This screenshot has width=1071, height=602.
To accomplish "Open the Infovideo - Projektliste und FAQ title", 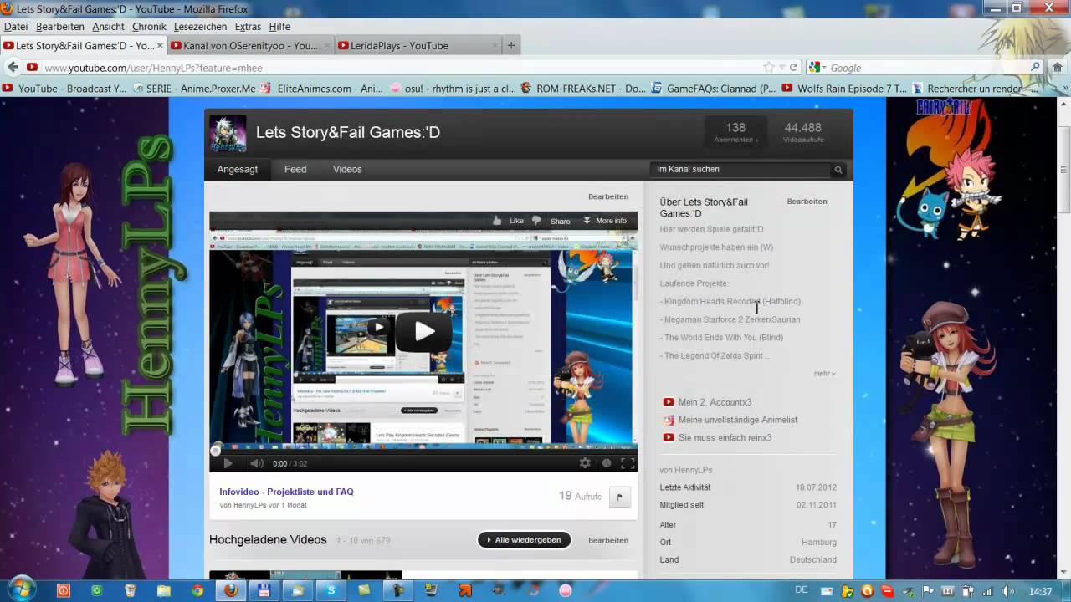I will pos(286,492).
